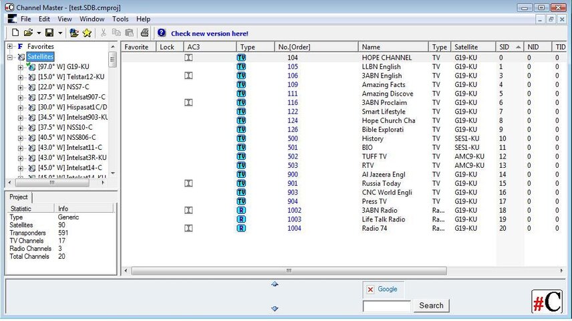Screen dimensions: 572x321
Task: Expand the [97.0° W] G19-KU node
Action: (x=21, y=67)
